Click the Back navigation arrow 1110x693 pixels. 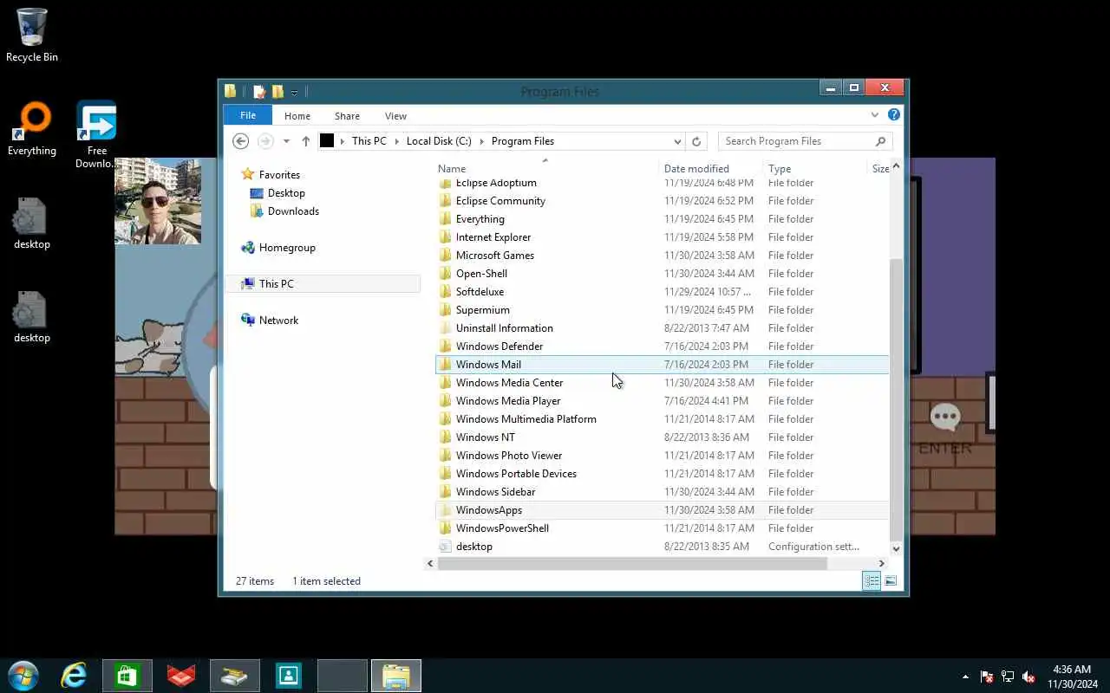[x=241, y=141]
